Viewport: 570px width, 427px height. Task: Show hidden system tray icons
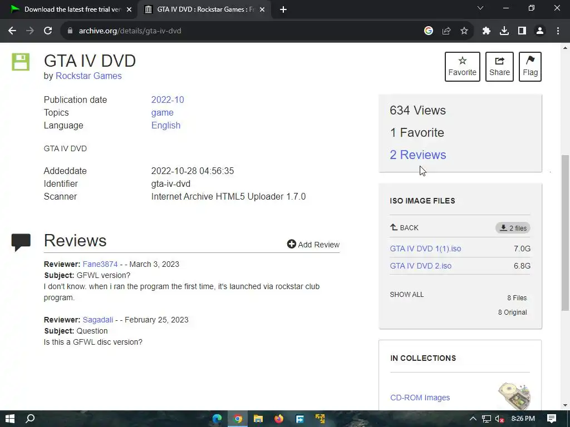pos(473,419)
